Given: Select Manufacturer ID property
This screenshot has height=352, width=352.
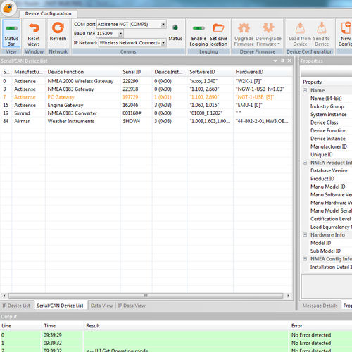Looking at the screenshot, I should coord(329,146).
